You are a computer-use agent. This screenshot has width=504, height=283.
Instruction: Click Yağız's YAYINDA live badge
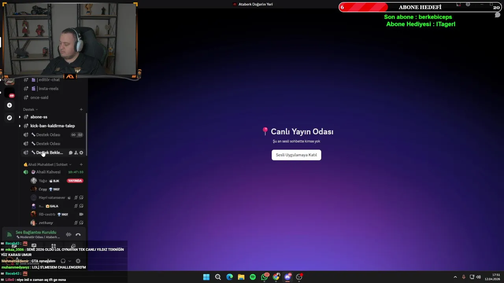75,181
